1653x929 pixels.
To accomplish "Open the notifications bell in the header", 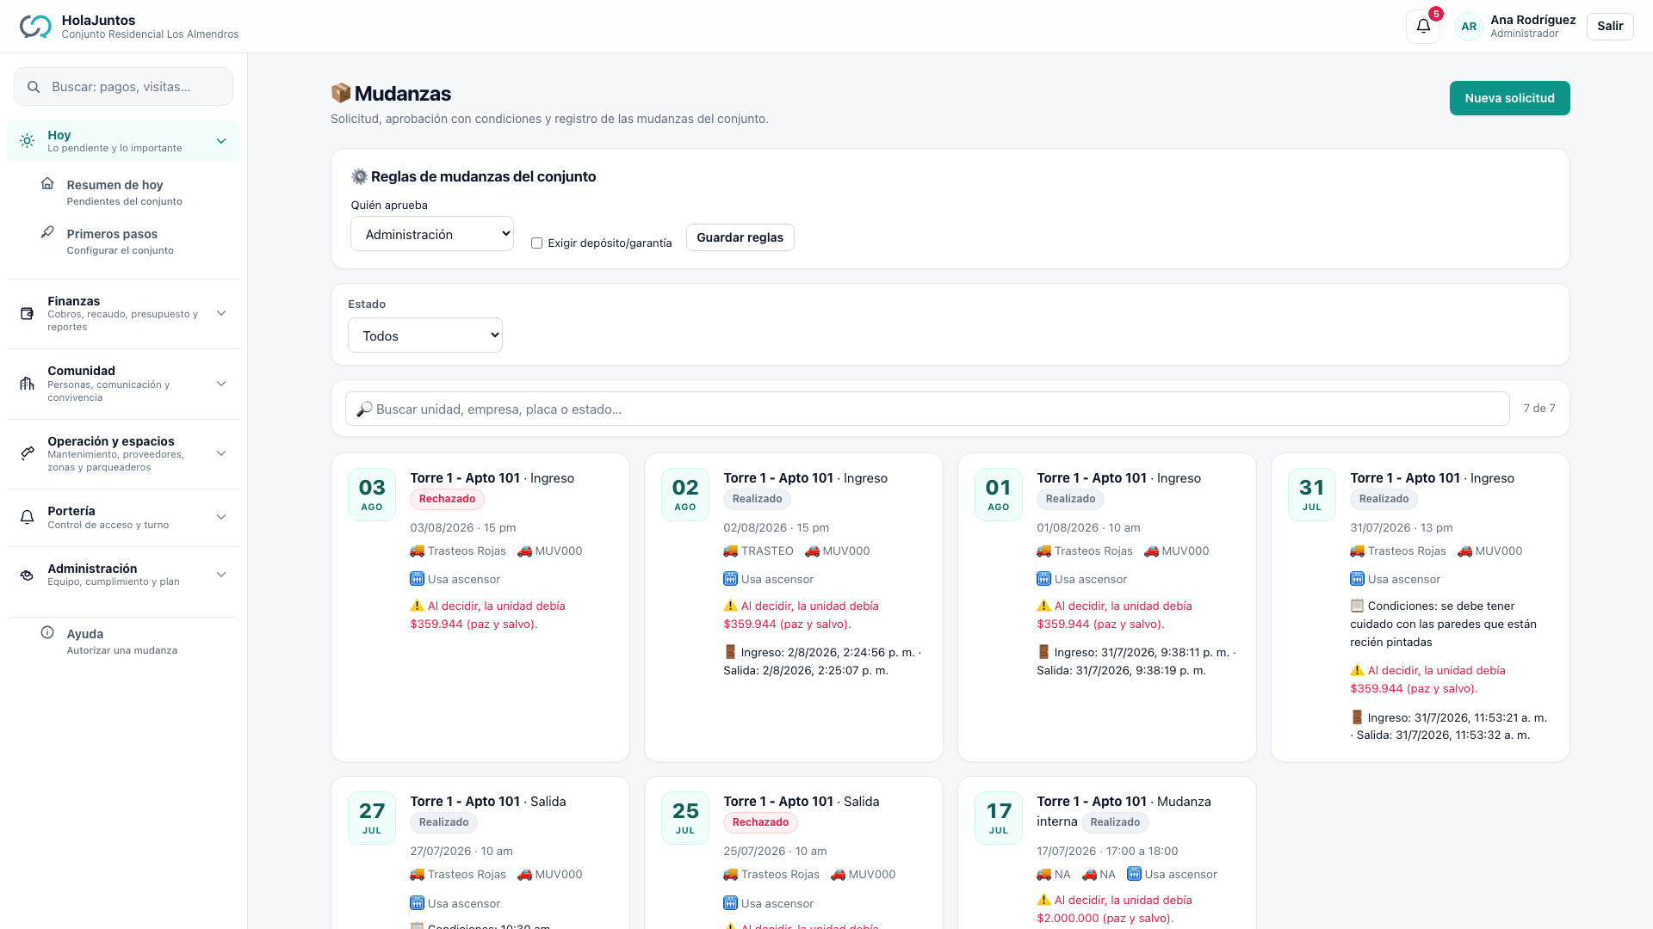I will [1423, 26].
